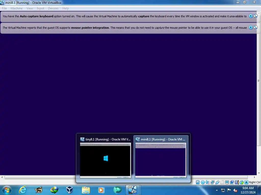Image resolution: width=261 pixels, height=195 pixels.
Task: Open the Input menu
Action: [41, 8]
